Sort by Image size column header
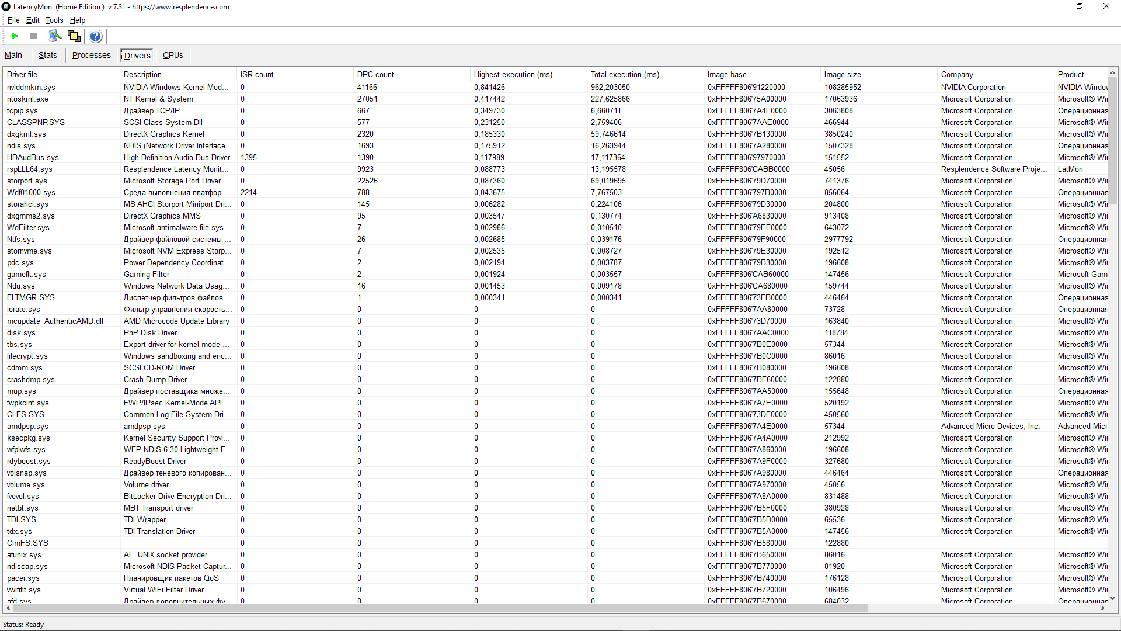Screen dimensions: 1121x631 [879, 74]
